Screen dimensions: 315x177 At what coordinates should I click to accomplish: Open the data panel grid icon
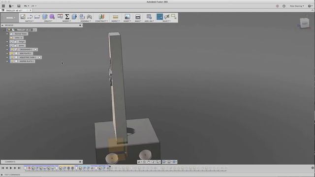3,6
